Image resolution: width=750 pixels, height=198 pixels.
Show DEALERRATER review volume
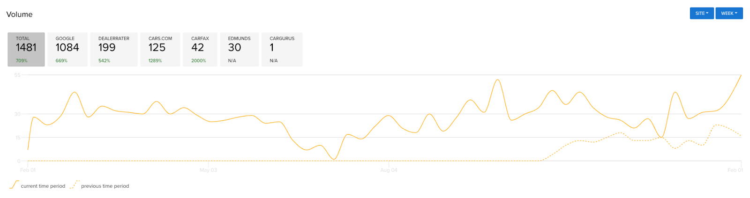(x=113, y=49)
